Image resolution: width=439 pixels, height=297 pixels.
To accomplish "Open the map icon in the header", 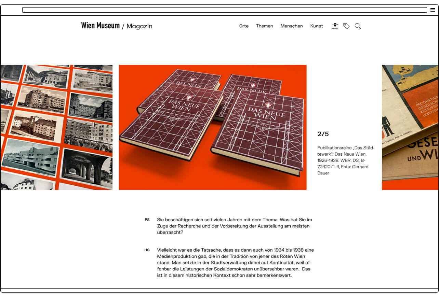I will click(335, 26).
